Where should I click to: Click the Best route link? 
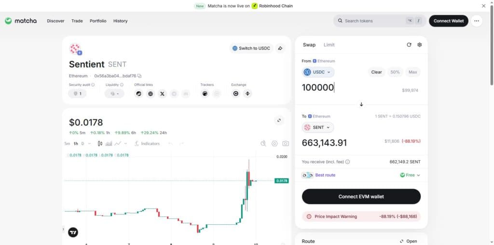(x=325, y=175)
